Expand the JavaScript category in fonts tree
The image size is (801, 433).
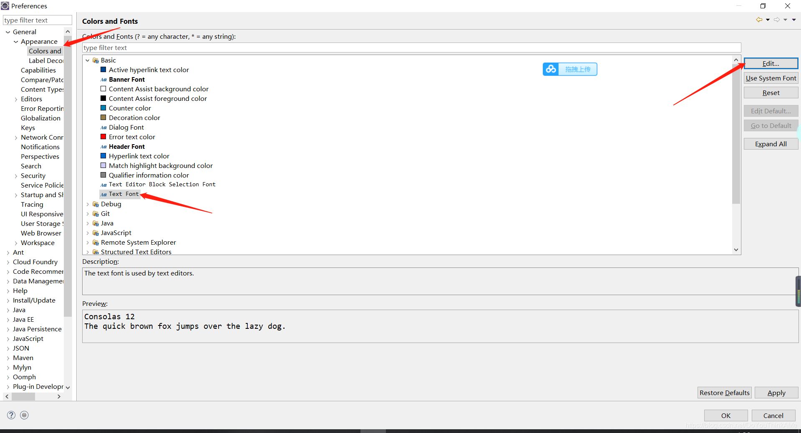coord(88,233)
